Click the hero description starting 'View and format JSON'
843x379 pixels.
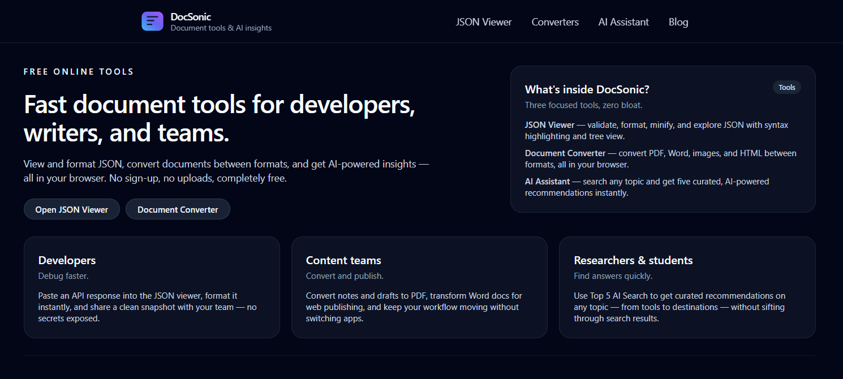click(x=226, y=171)
